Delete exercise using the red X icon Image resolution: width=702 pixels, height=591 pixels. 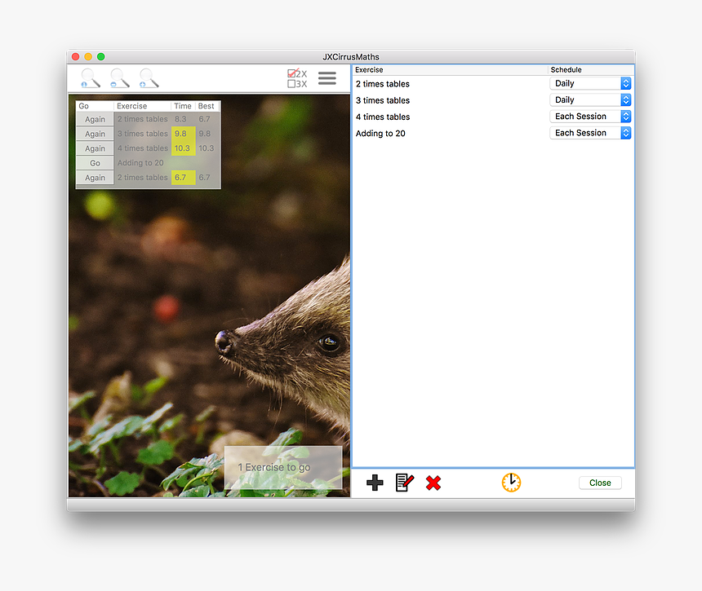(433, 483)
